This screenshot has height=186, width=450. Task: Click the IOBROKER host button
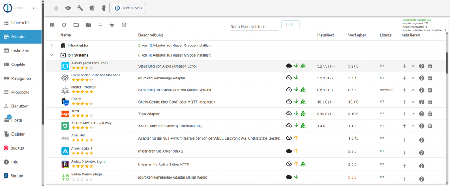(128, 8)
